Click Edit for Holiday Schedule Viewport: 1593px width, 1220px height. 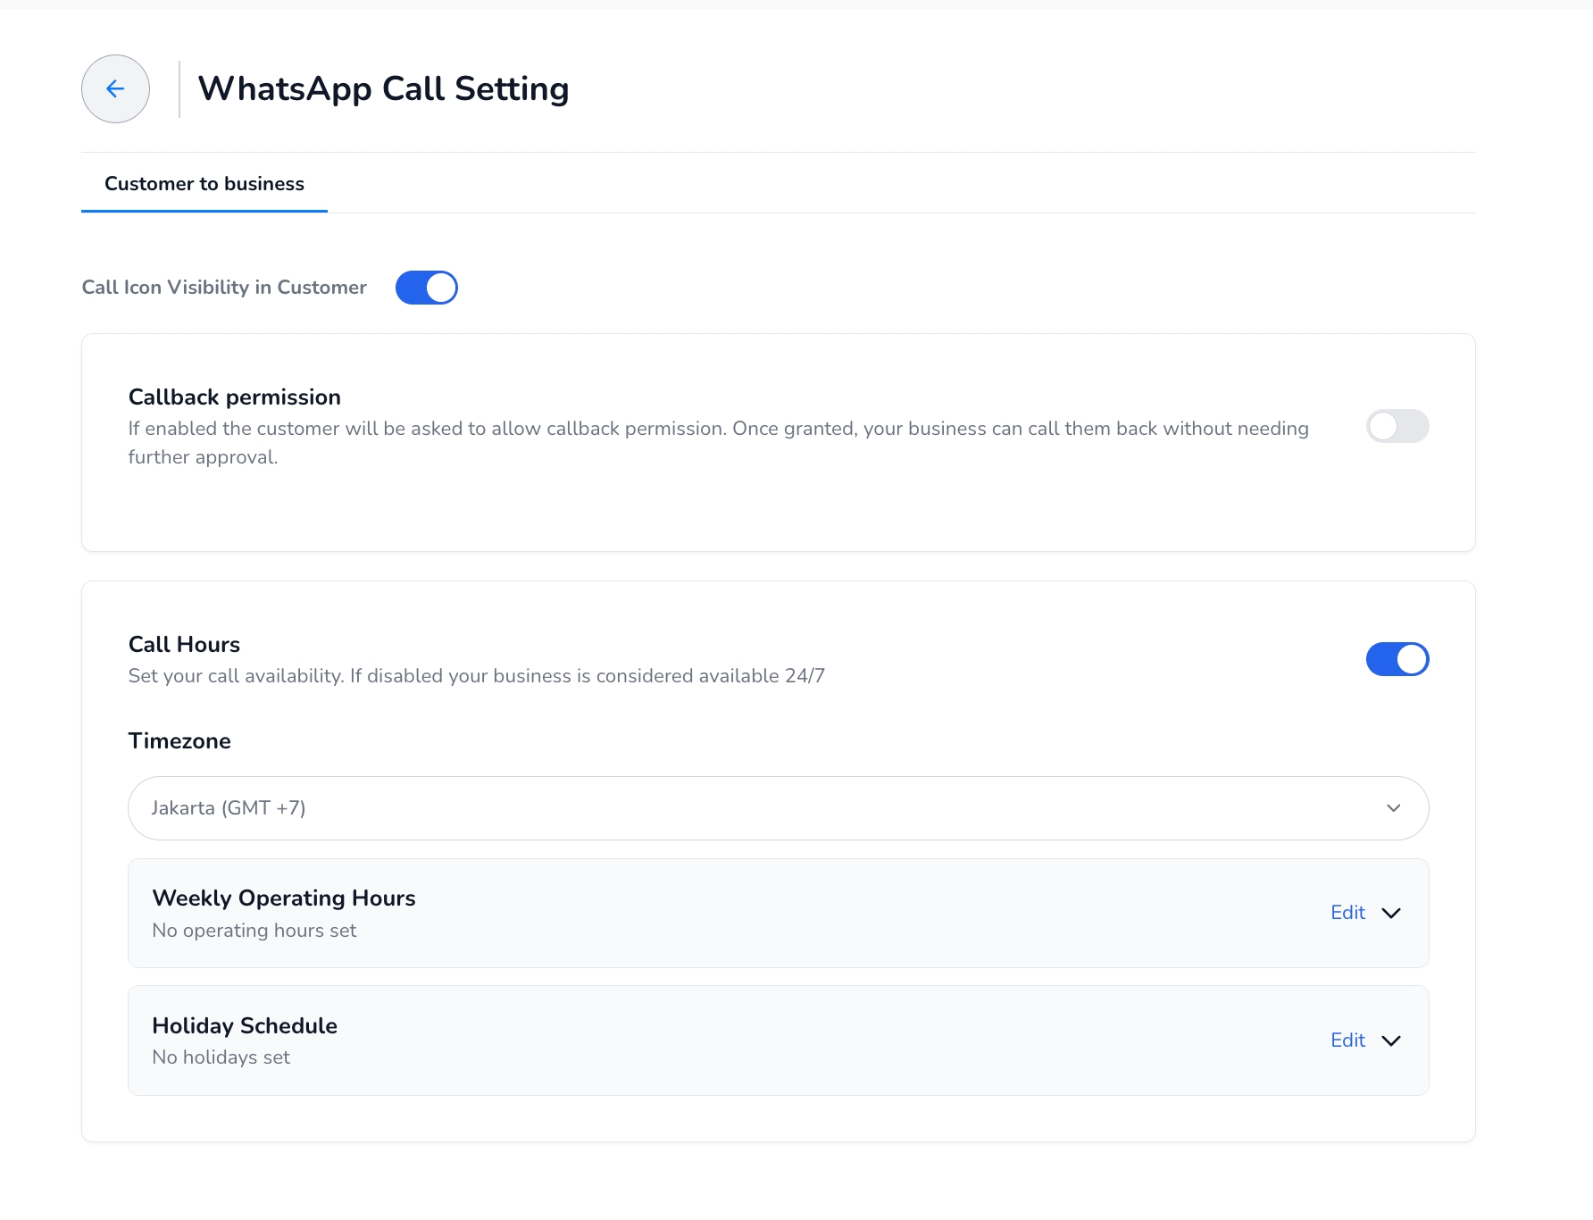coord(1347,1040)
